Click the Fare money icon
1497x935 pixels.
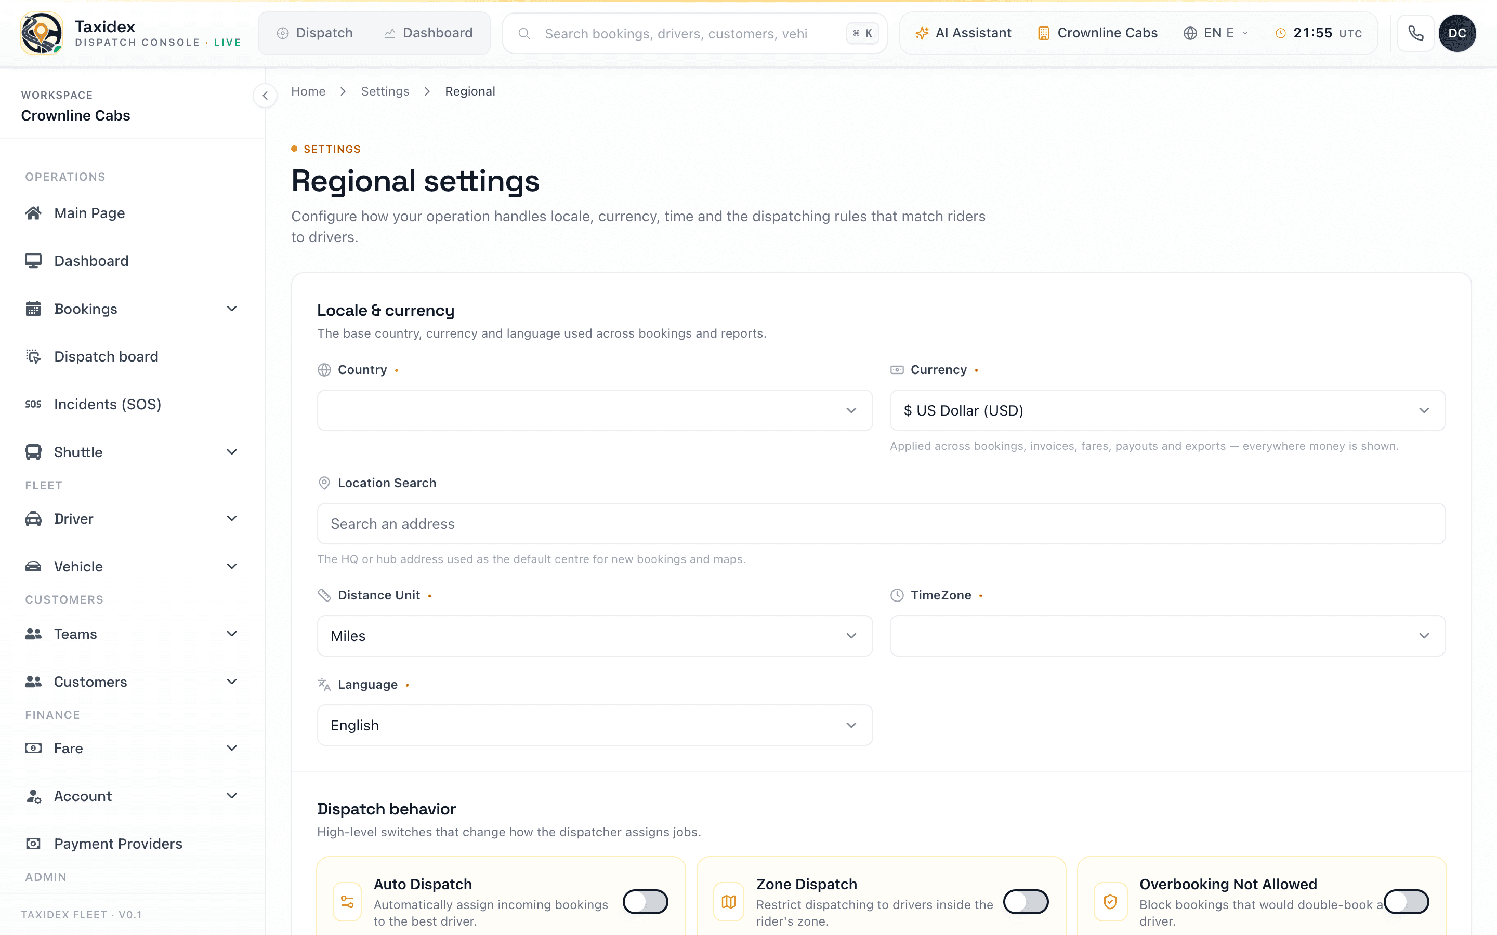[x=33, y=748]
